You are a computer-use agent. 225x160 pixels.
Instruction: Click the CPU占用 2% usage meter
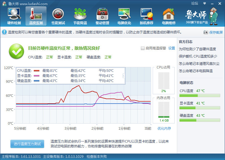point(164,81)
